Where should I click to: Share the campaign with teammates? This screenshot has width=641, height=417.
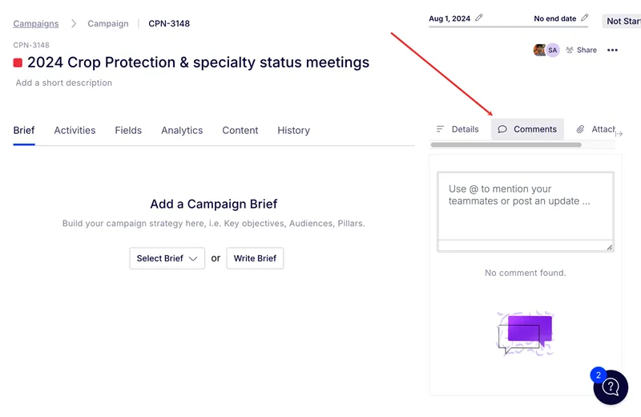click(581, 50)
